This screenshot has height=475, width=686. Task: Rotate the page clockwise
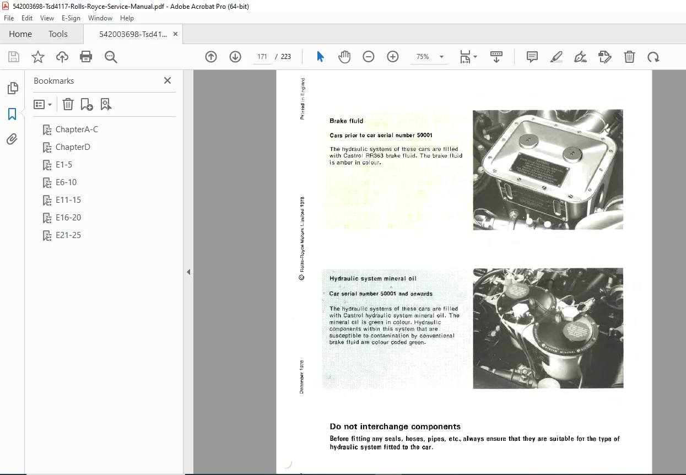653,57
